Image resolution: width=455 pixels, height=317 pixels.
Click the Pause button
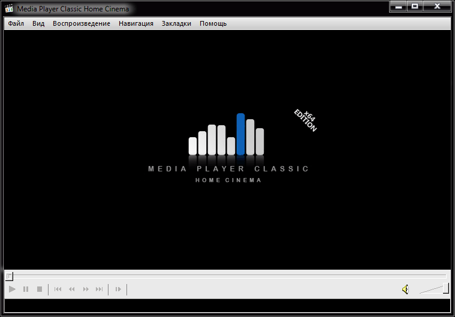pyautogui.click(x=26, y=289)
